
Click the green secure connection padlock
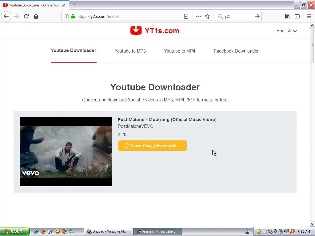point(73,16)
